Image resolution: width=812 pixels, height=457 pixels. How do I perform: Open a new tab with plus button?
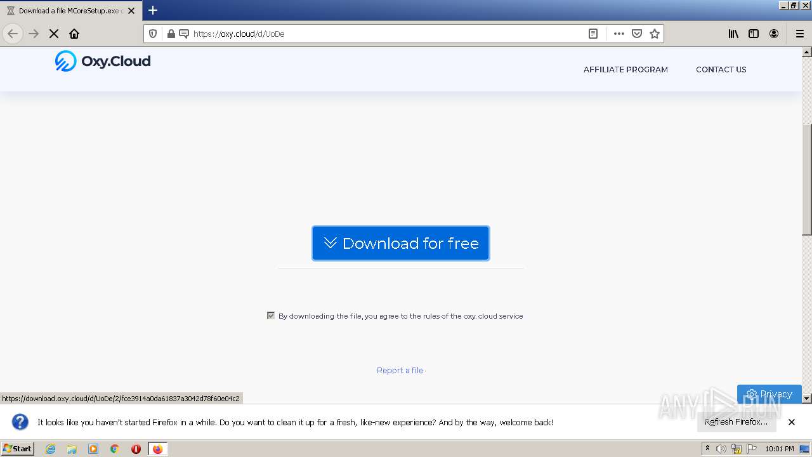click(153, 10)
